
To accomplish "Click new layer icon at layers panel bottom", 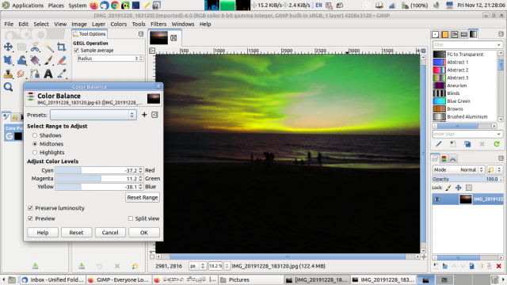I will pos(436,266).
